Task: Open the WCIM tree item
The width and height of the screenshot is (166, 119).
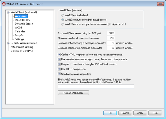Action: [x=18, y=28]
